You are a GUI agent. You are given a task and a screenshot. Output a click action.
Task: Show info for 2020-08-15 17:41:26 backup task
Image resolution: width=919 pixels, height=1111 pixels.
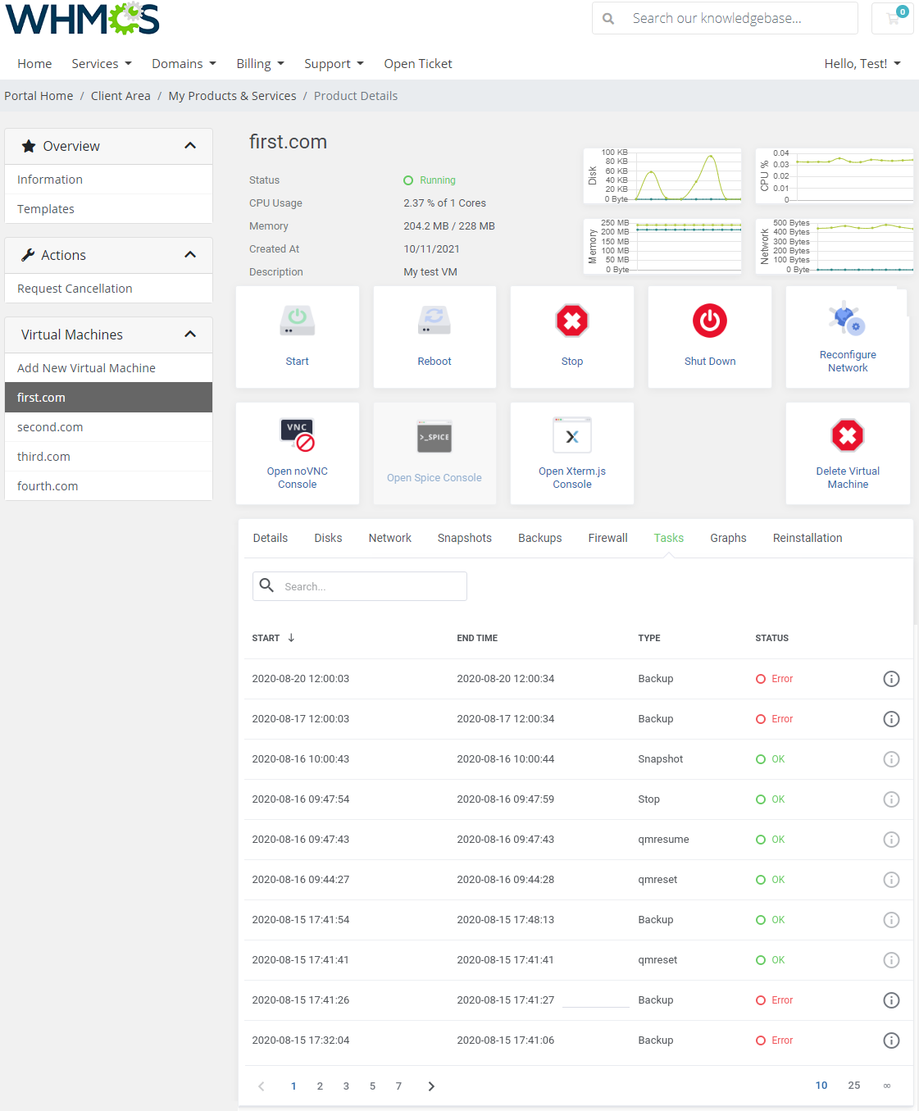pos(891,1000)
